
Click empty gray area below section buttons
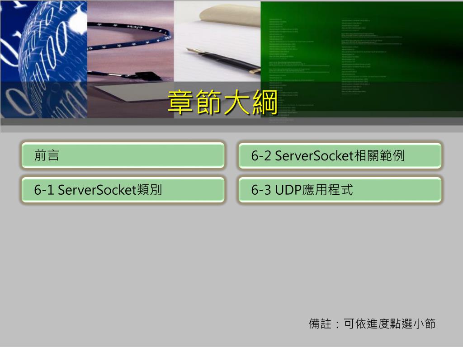point(231,260)
